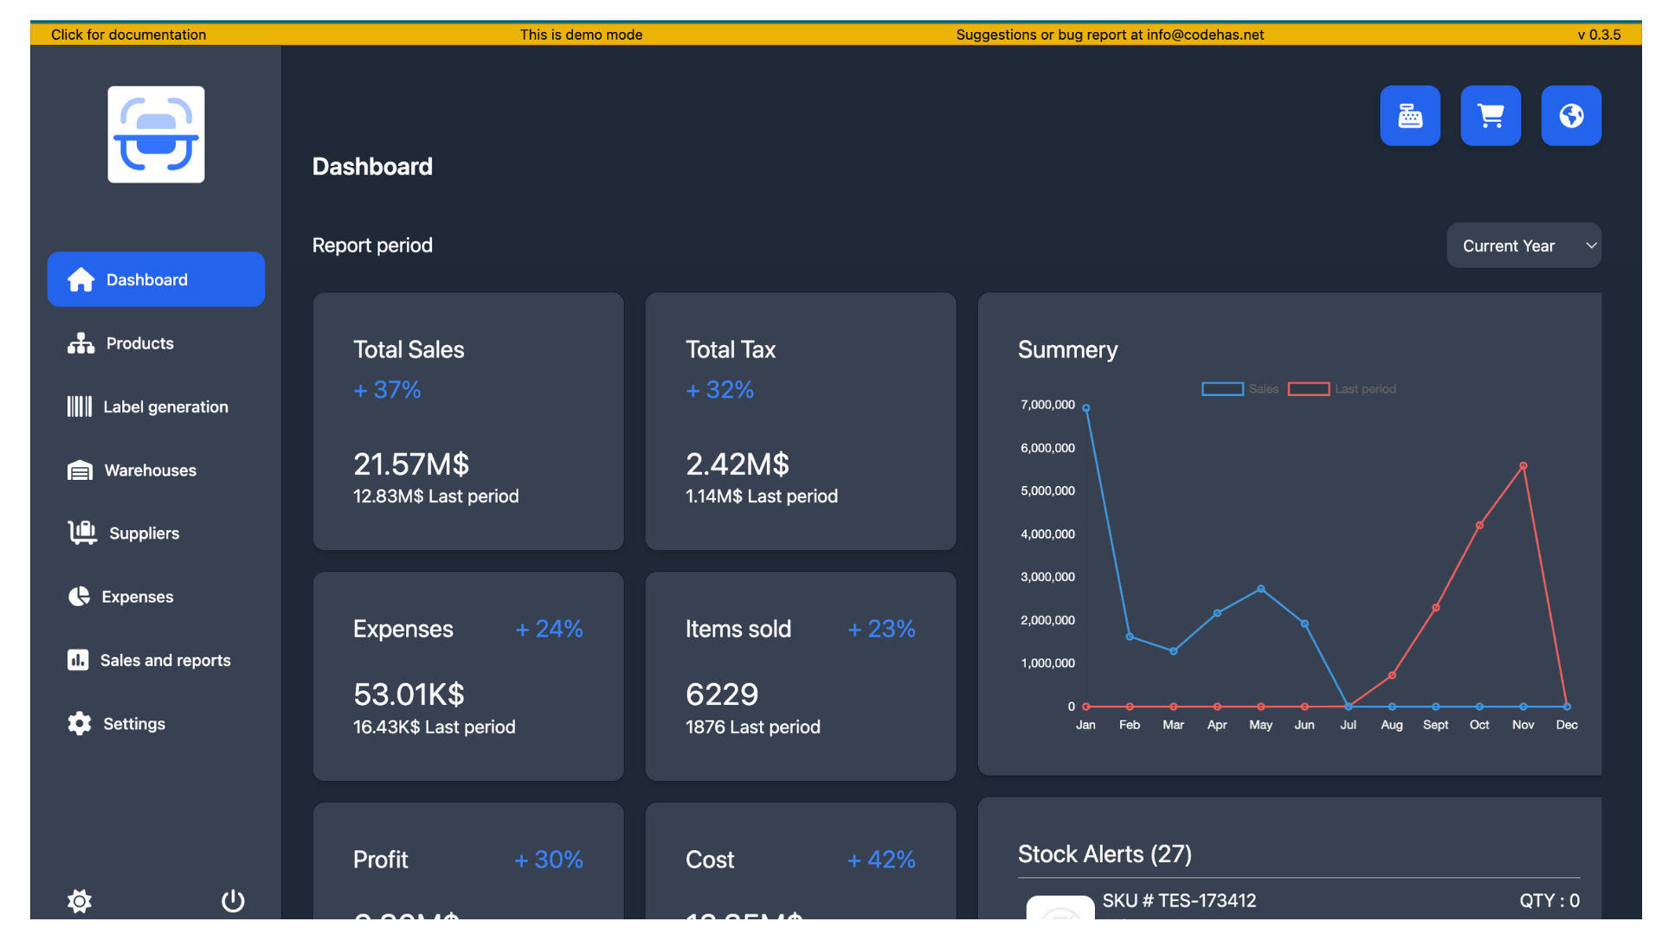Toggle Last period legend series
The height and width of the screenshot is (934, 1662).
click(1342, 389)
